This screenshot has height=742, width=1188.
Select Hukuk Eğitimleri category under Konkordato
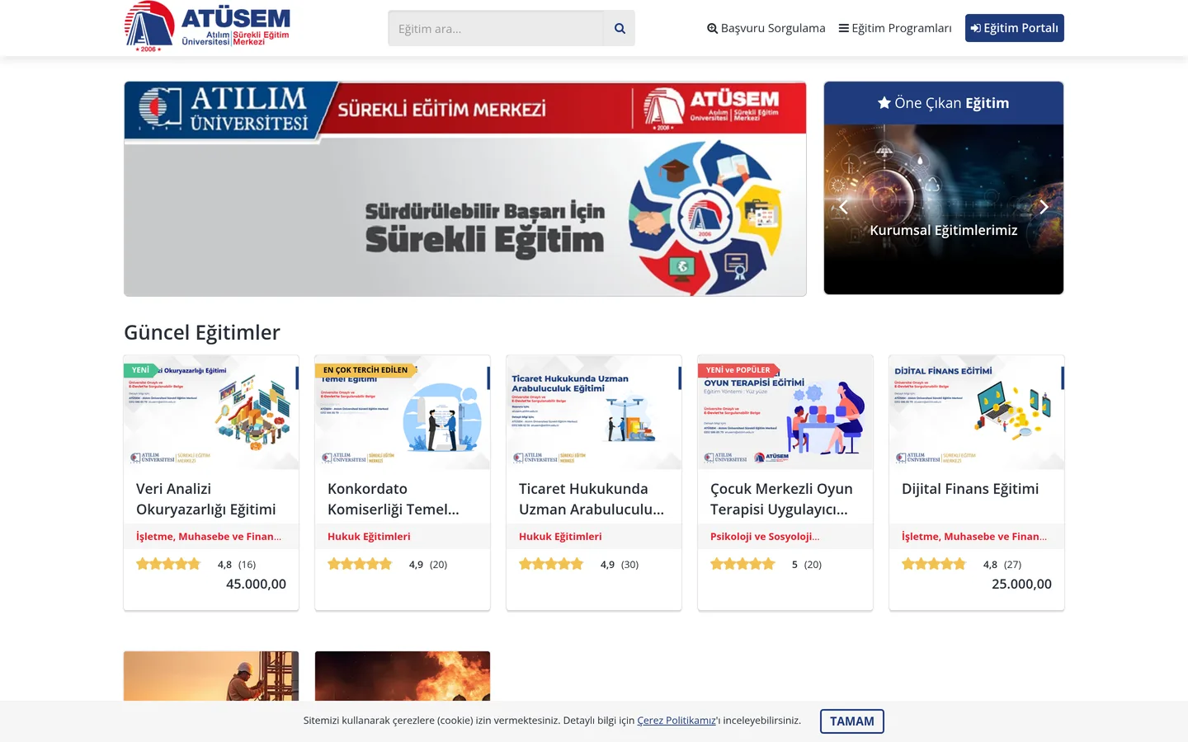369,537
